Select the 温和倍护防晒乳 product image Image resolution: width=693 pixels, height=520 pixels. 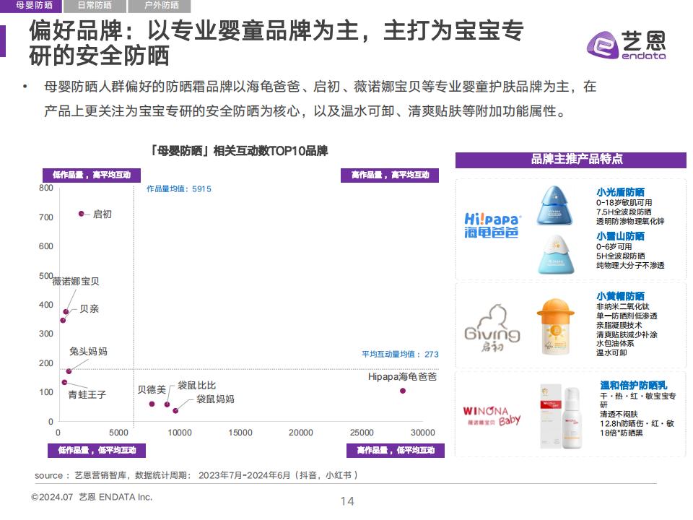click(x=560, y=417)
